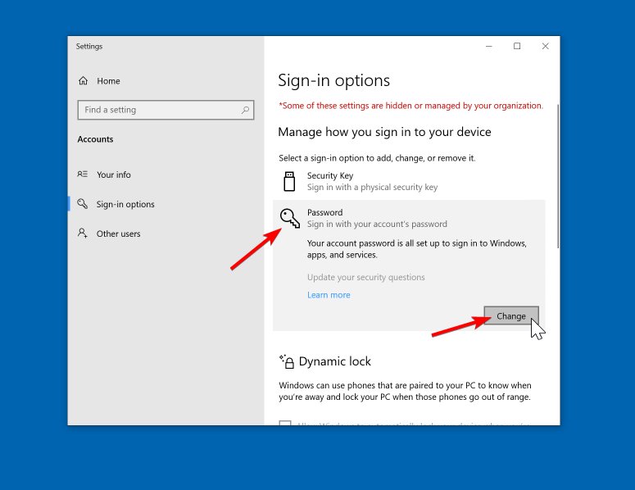Click the Your info person-card icon
The width and height of the screenshot is (635, 490).
[x=82, y=175]
